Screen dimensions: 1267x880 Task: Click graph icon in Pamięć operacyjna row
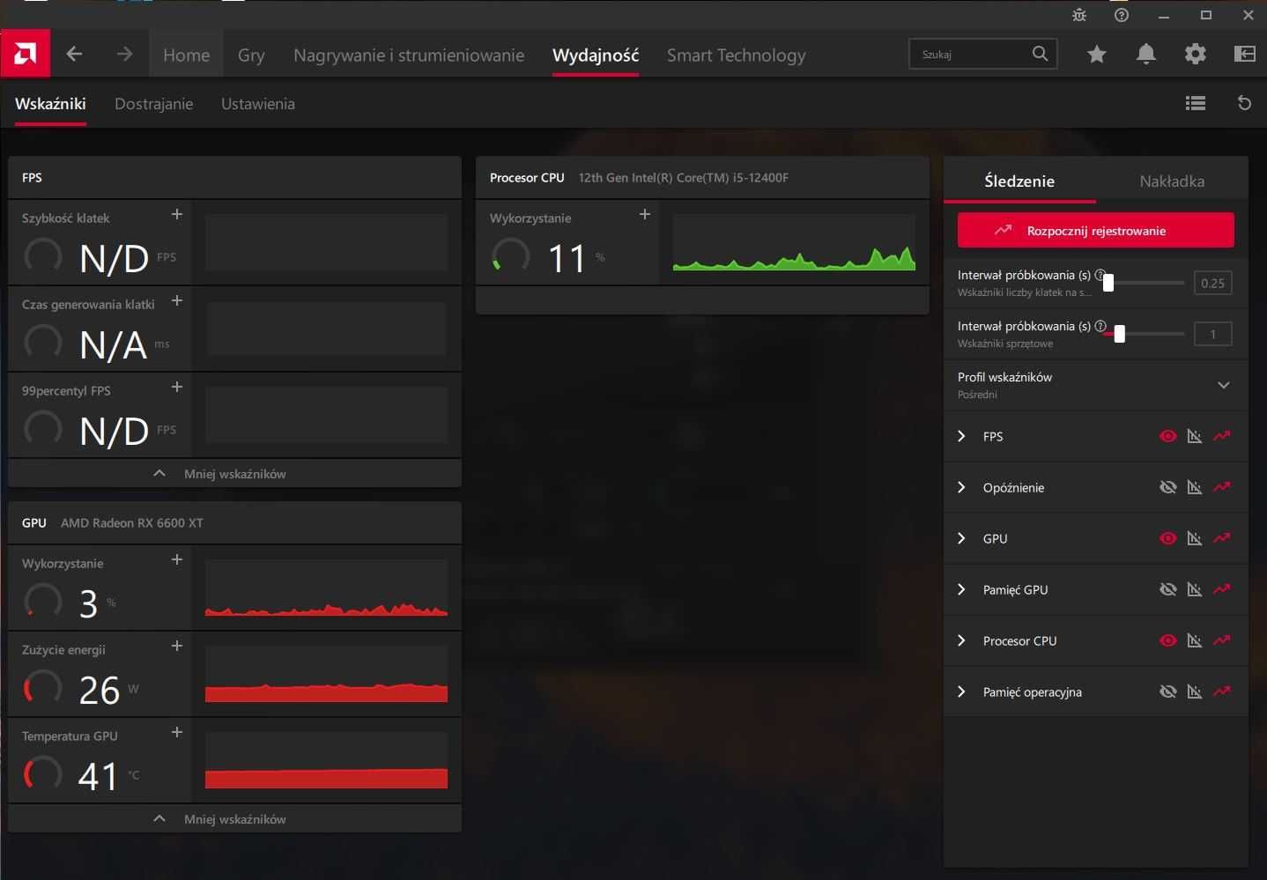1195,691
